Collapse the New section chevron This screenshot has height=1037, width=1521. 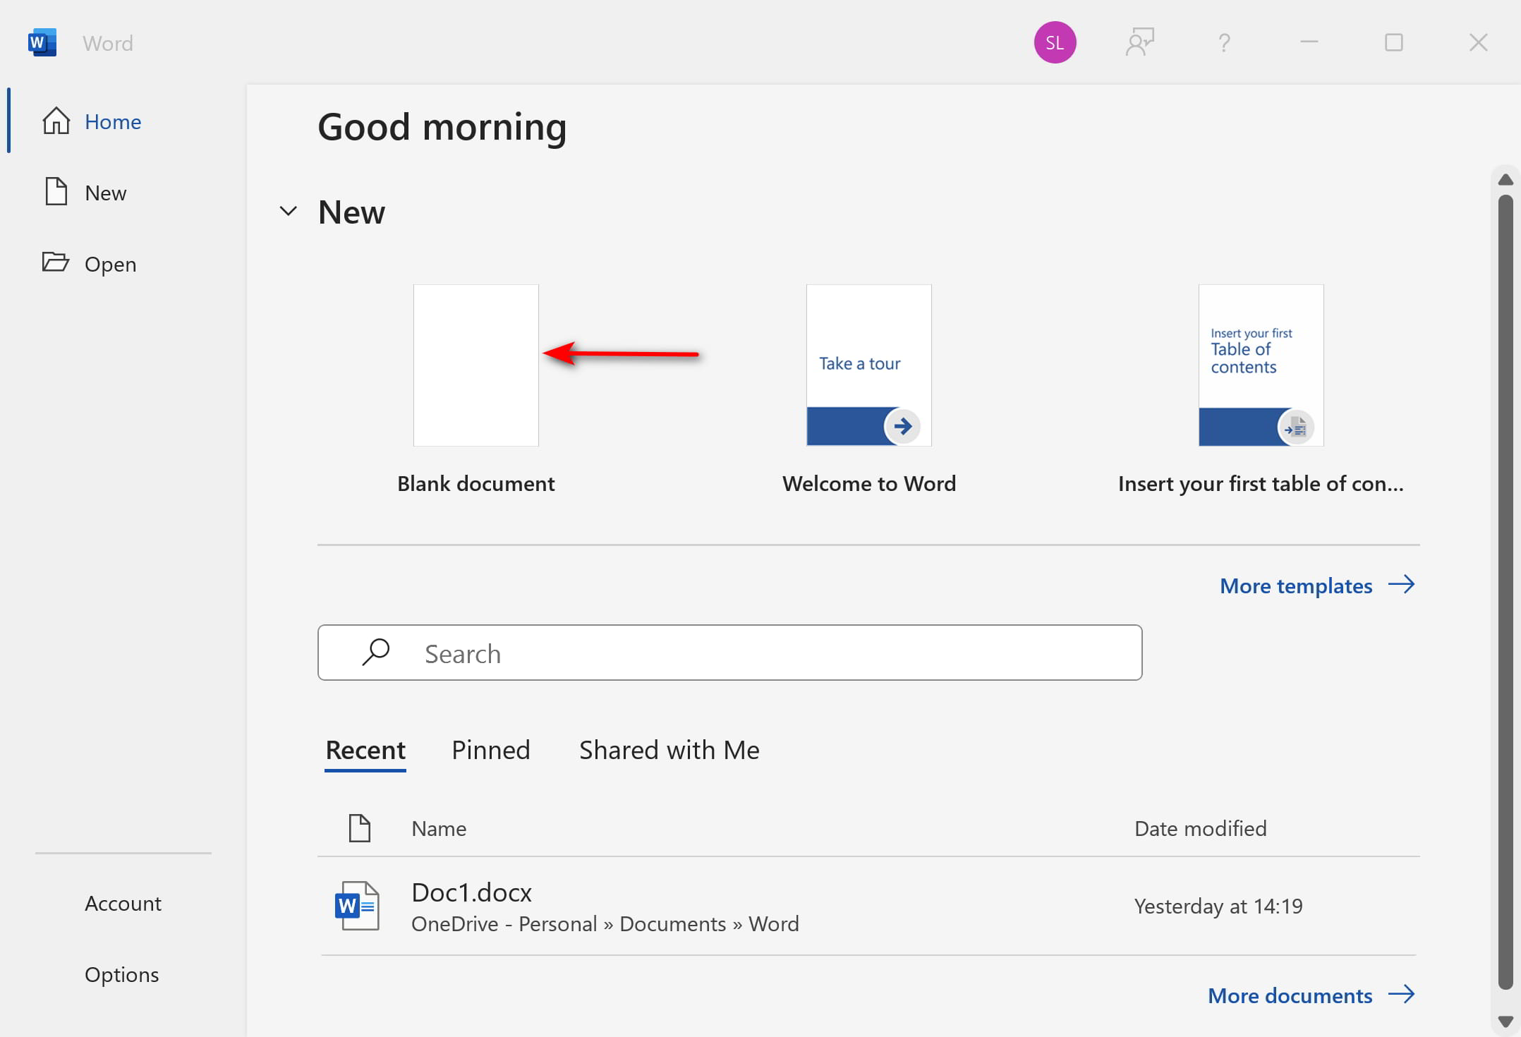(x=288, y=211)
